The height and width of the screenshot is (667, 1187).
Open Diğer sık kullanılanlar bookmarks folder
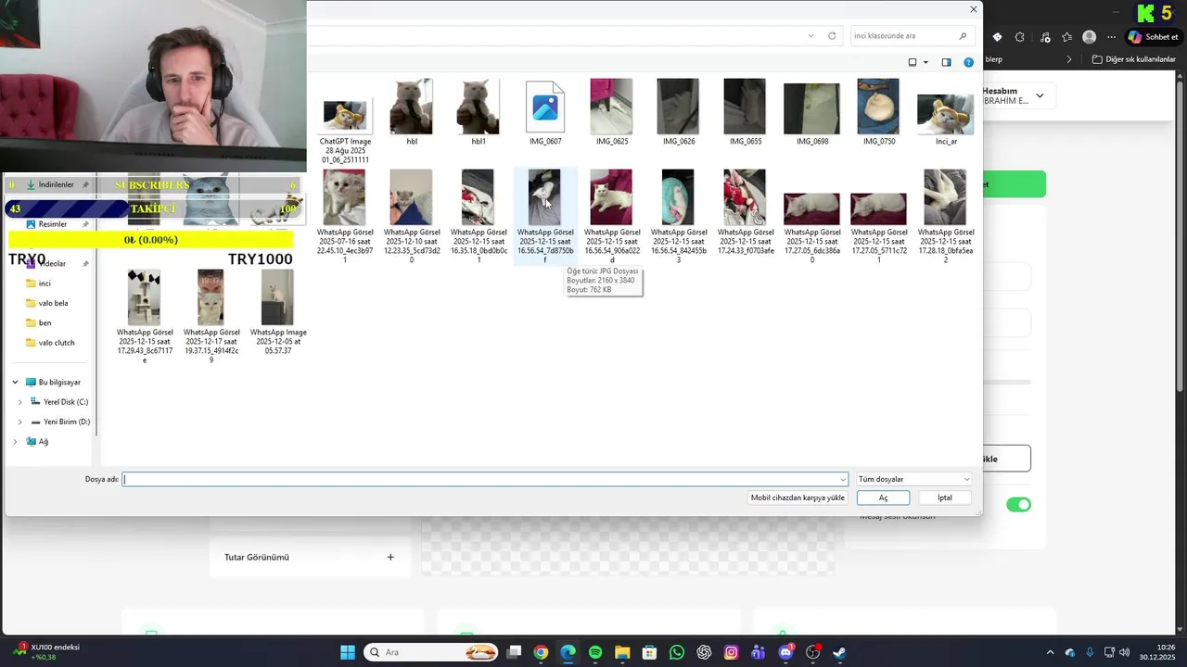[x=1134, y=59]
